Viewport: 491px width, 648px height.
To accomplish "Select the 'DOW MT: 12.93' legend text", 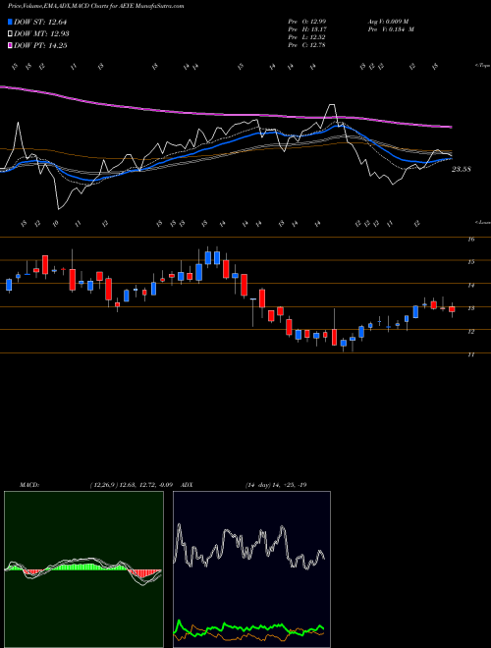I will tap(41, 34).
